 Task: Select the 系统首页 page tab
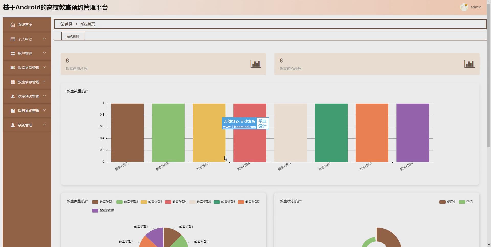pos(73,36)
